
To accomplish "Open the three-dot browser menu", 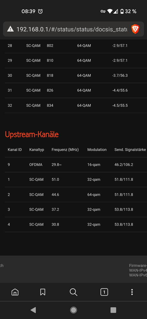I will pos(132,292).
